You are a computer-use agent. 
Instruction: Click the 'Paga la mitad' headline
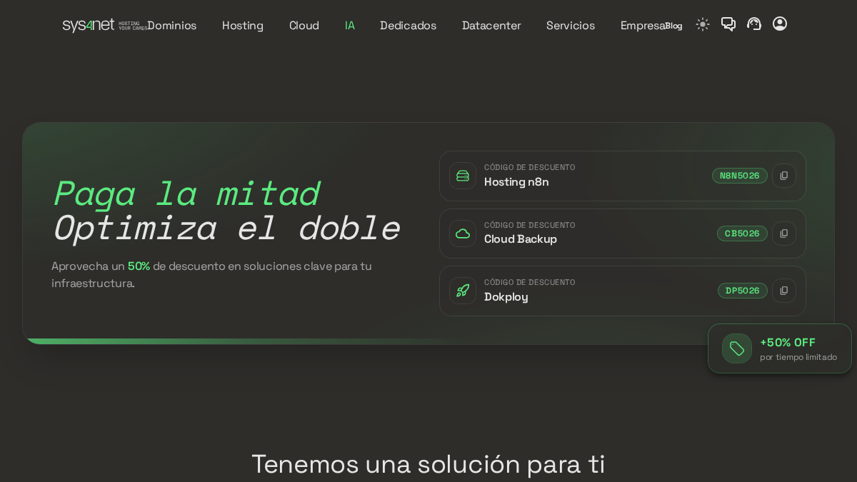click(x=186, y=194)
